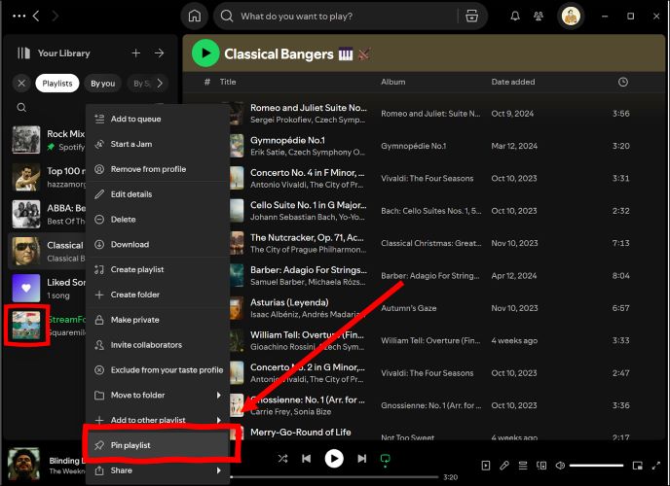Viewport: 670px width, 486px height.
Task: Open Connect to a device
Action: 541,466
